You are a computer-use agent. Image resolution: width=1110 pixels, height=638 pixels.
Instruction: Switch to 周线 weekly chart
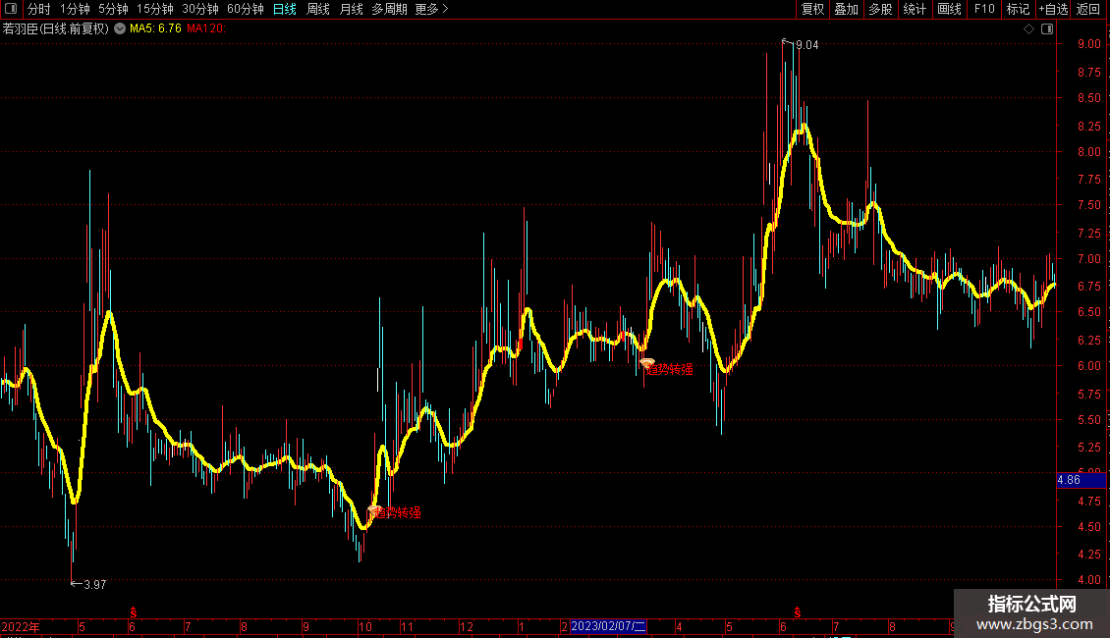pos(318,9)
